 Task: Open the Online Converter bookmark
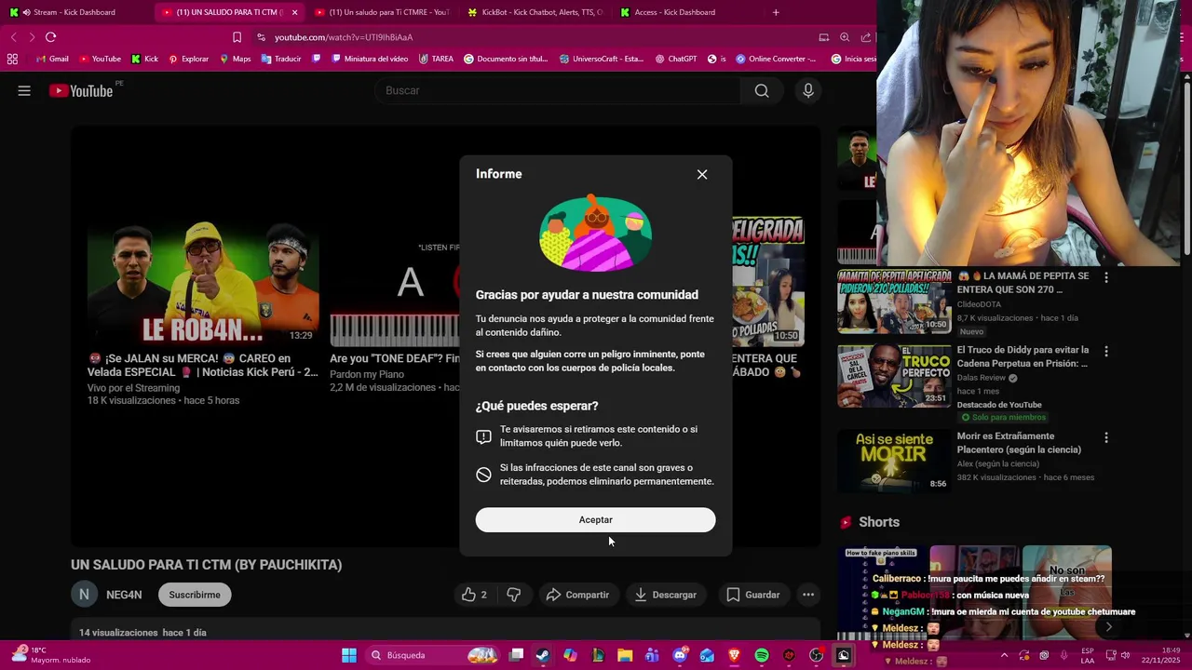click(x=776, y=59)
